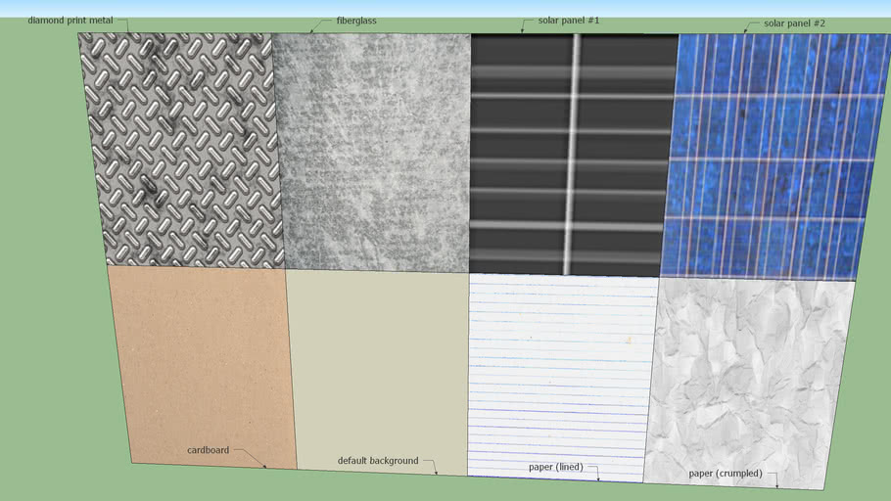The height and width of the screenshot is (501, 891).
Task: Select the default background color panel
Action: pyautogui.click(x=377, y=373)
